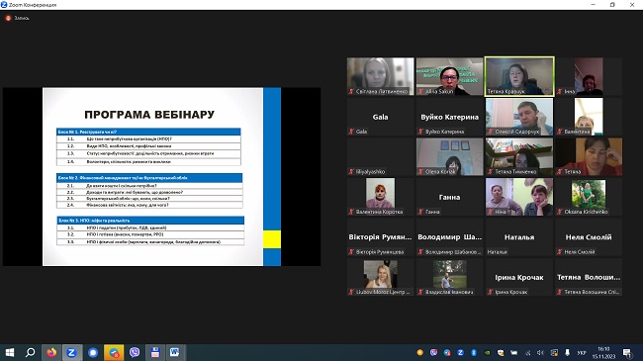Select the Gala participant tile

pyautogui.click(x=381, y=117)
